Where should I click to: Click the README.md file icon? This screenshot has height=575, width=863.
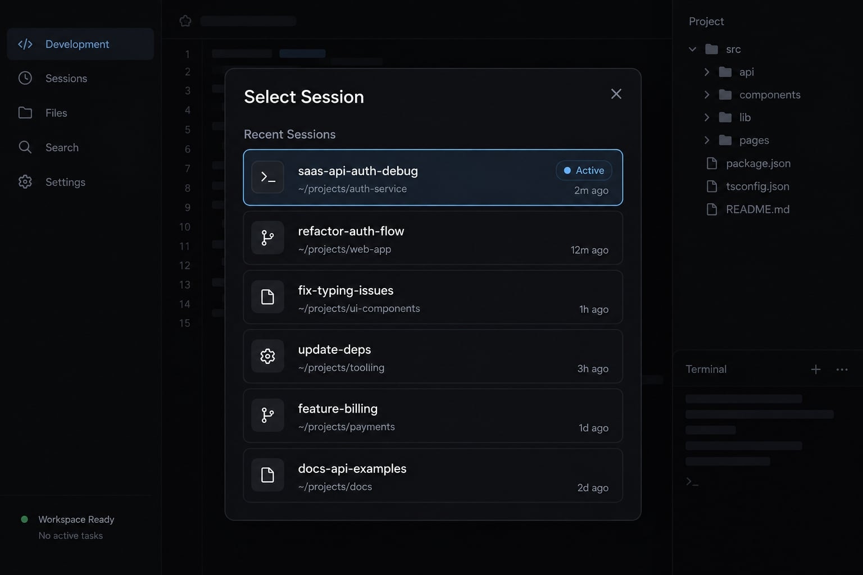(x=712, y=209)
